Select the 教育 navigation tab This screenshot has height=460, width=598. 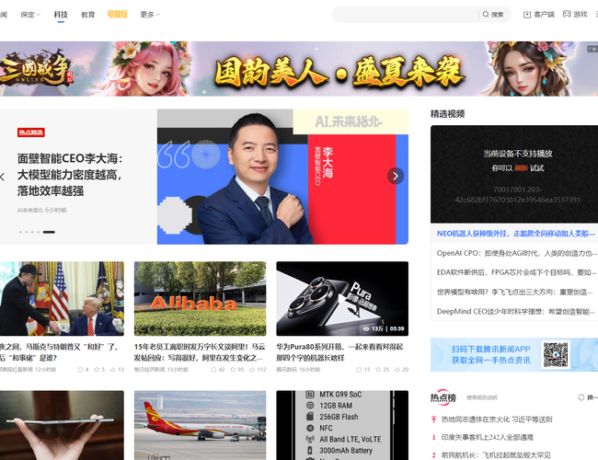88,15
